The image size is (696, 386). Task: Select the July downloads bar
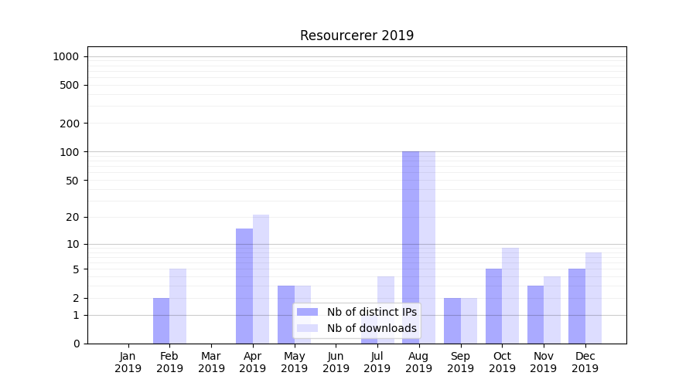(386, 289)
